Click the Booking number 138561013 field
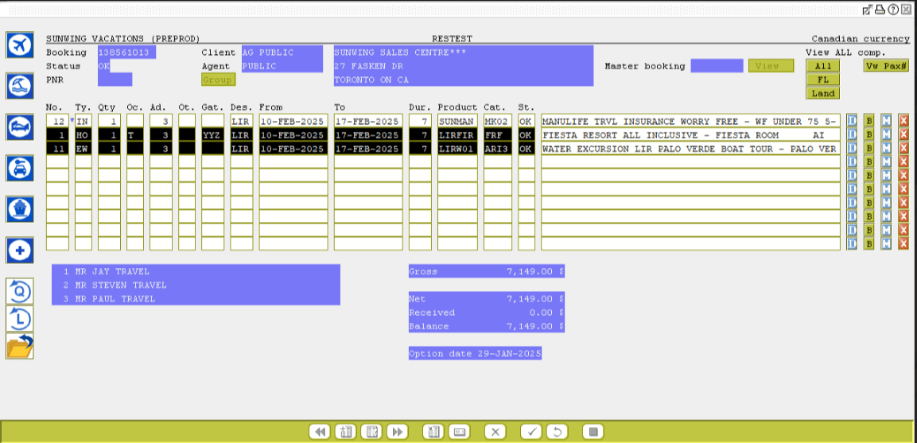Viewport: 917px width, 443px height. pyautogui.click(x=126, y=52)
